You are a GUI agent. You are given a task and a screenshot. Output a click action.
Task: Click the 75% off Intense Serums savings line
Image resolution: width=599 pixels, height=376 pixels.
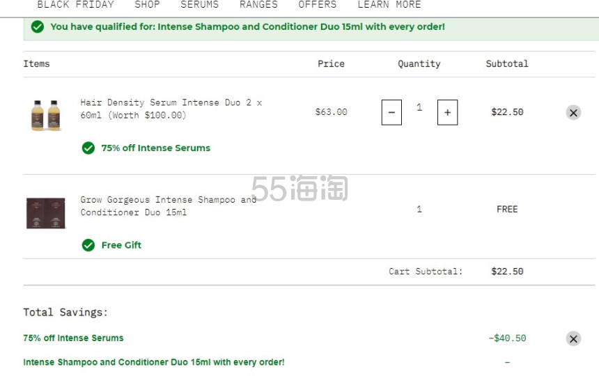pyautogui.click(x=73, y=338)
